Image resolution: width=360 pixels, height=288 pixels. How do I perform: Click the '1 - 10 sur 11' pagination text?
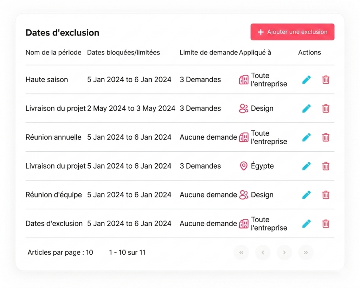[127, 253]
